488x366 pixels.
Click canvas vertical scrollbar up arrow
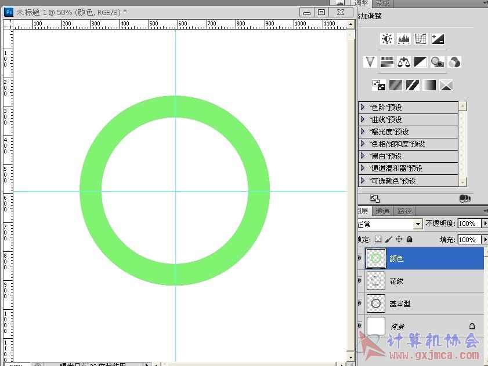coord(350,24)
